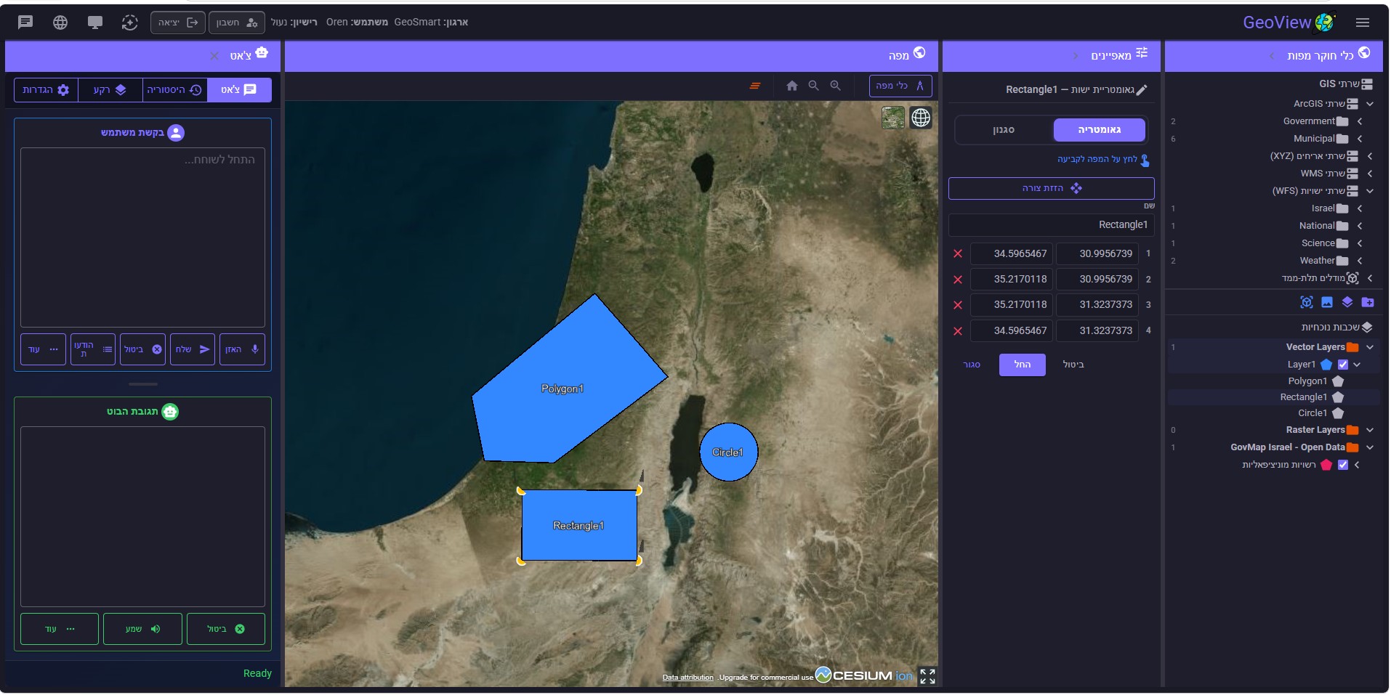Click the purple layers stack icon

pyautogui.click(x=1347, y=302)
